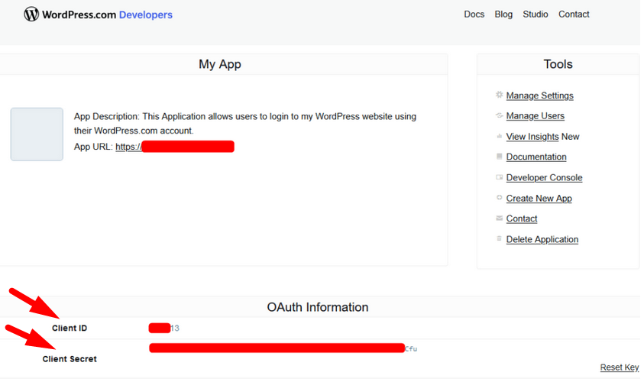Image resolution: width=644 pixels, height=382 pixels.
Task: Click the plus icon beside Create New App
Action: [x=499, y=198]
